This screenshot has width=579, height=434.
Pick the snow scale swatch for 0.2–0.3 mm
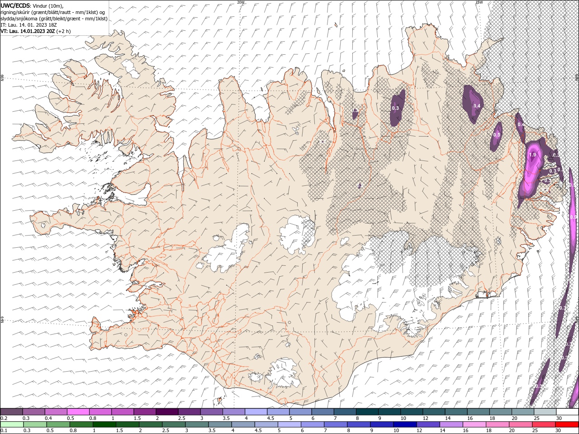pos(11,412)
